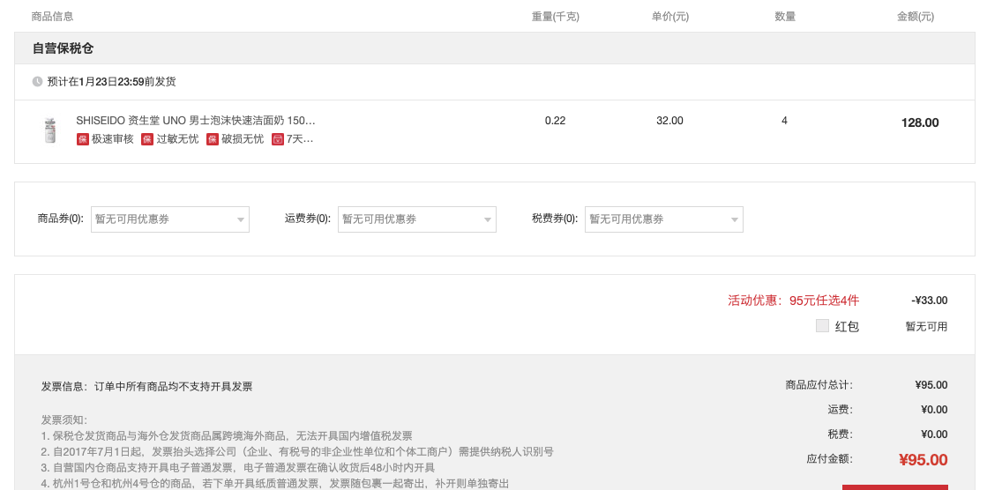Viewport: 1002px width, 490px height.
Task: Click the -¥33.00 discount amount
Action: pos(930,301)
